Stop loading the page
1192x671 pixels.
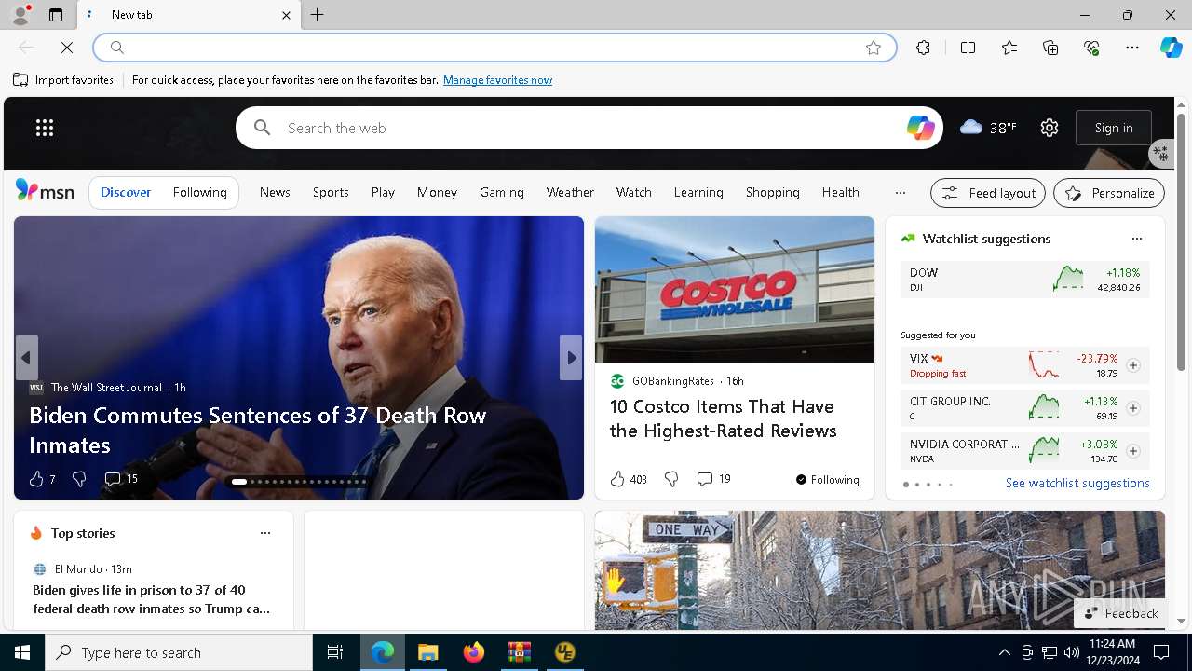pos(67,48)
